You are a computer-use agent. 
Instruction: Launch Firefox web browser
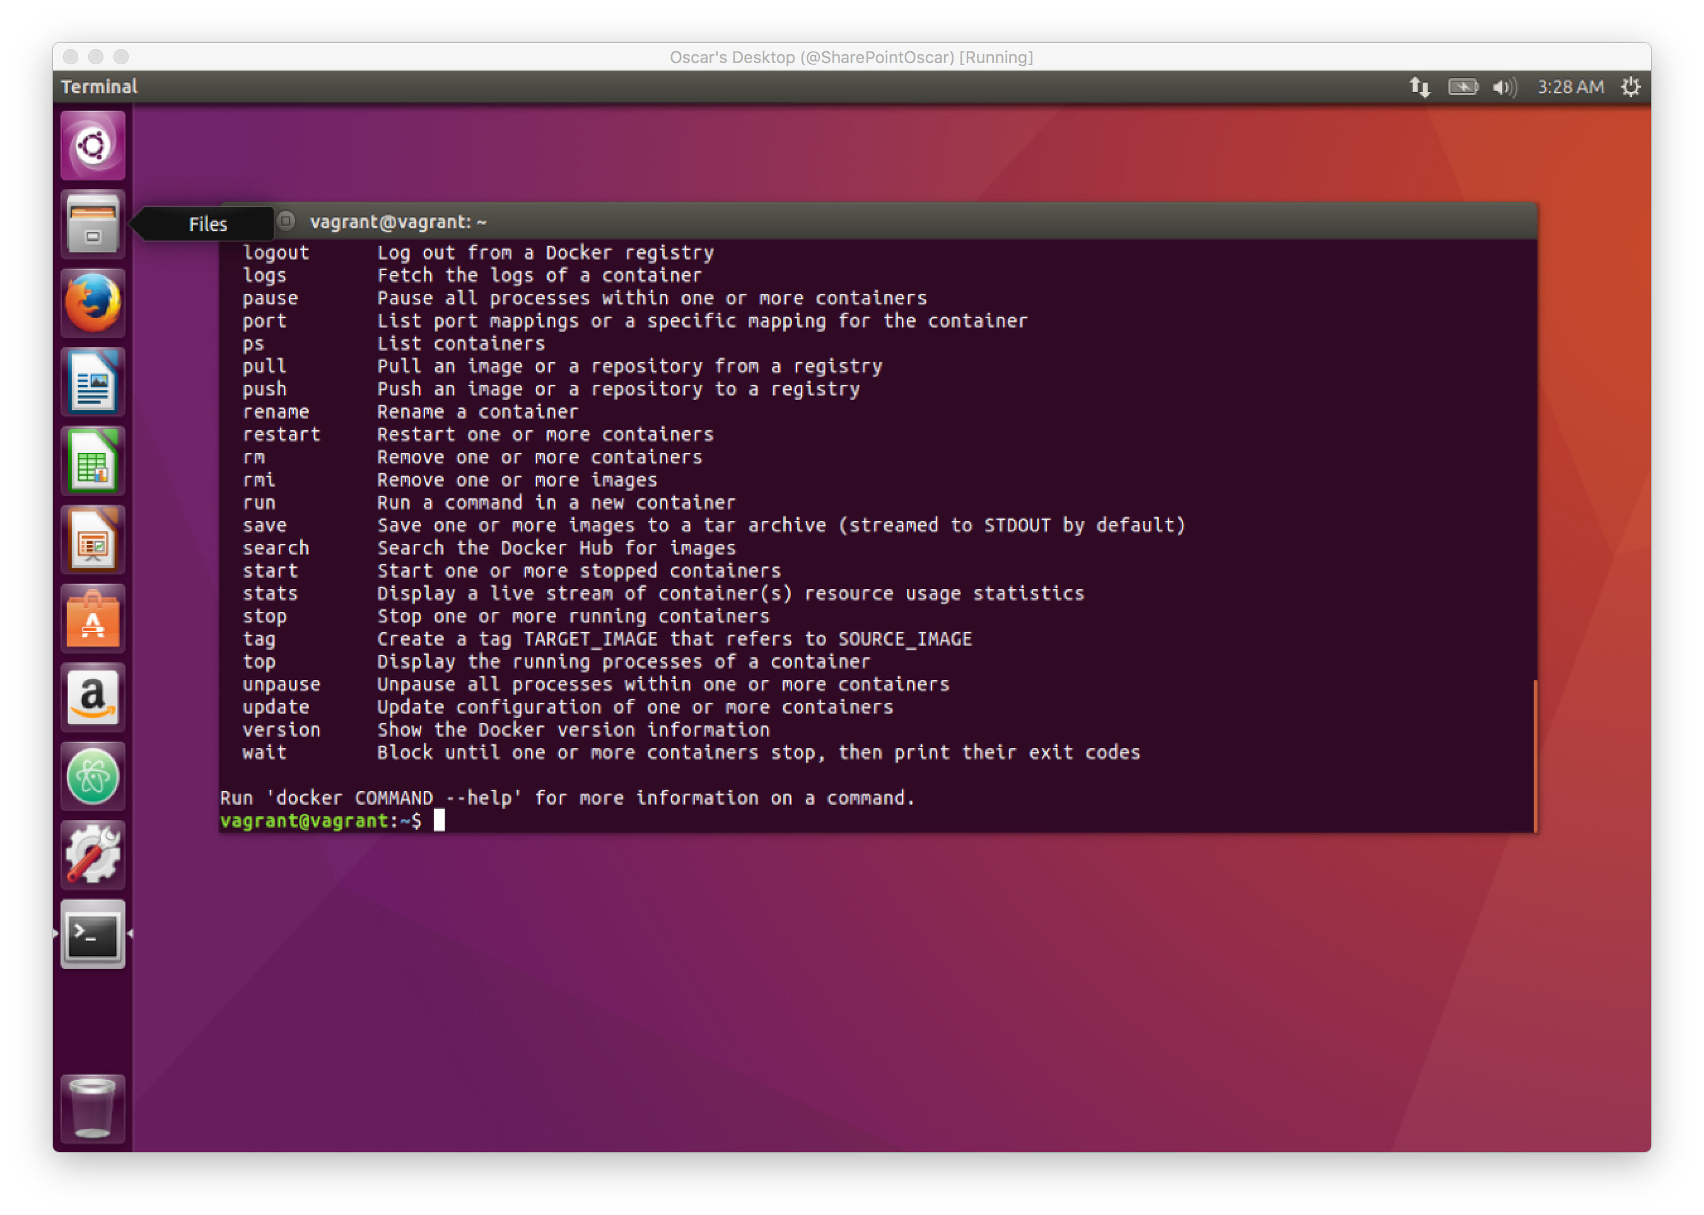(x=93, y=303)
